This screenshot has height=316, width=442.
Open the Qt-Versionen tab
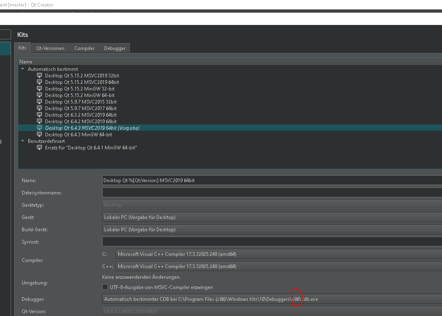50,48
